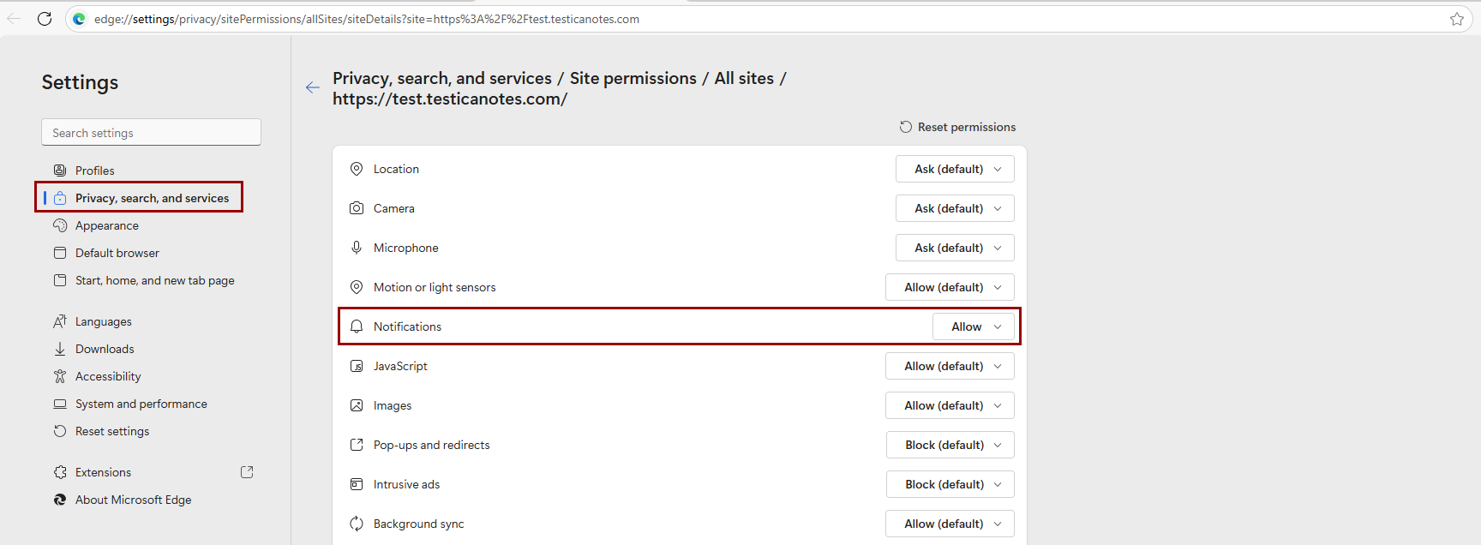
Task: Expand the Intrusive ads dropdown
Action: point(950,484)
